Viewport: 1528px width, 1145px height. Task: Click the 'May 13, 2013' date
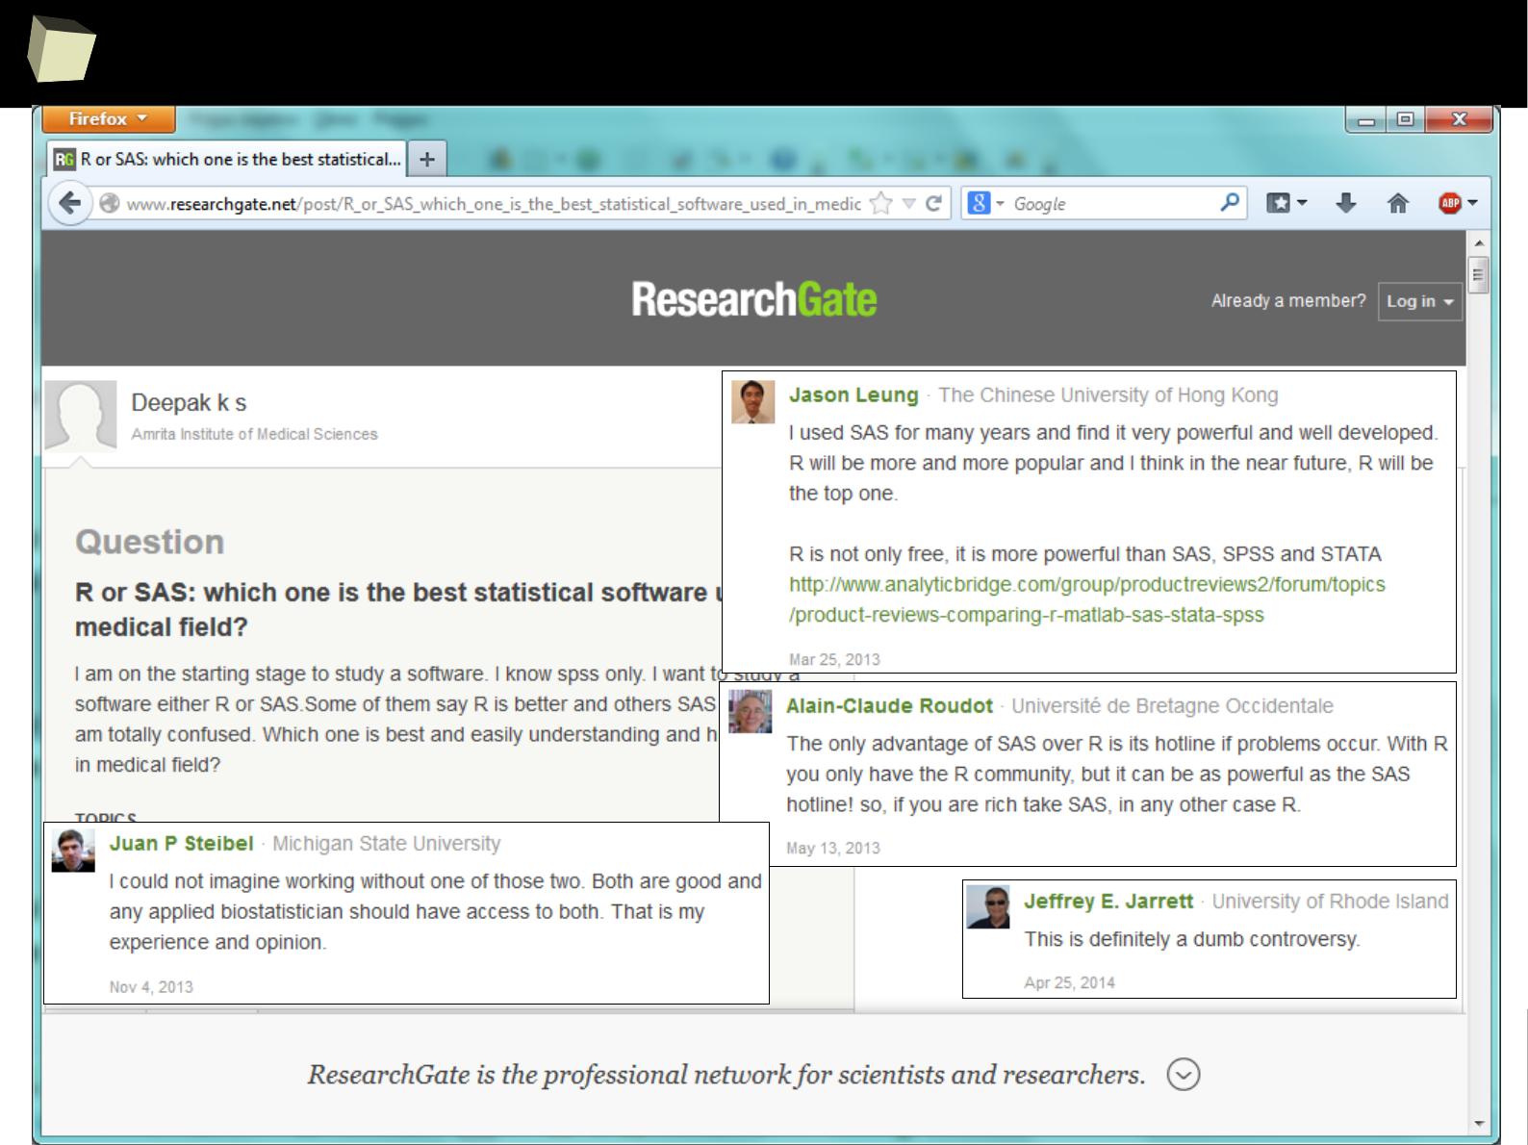(x=833, y=848)
